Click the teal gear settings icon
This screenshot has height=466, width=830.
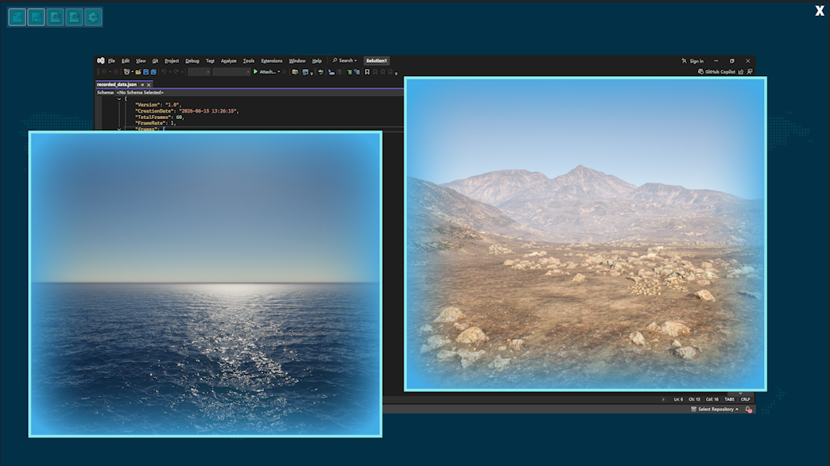coord(93,17)
